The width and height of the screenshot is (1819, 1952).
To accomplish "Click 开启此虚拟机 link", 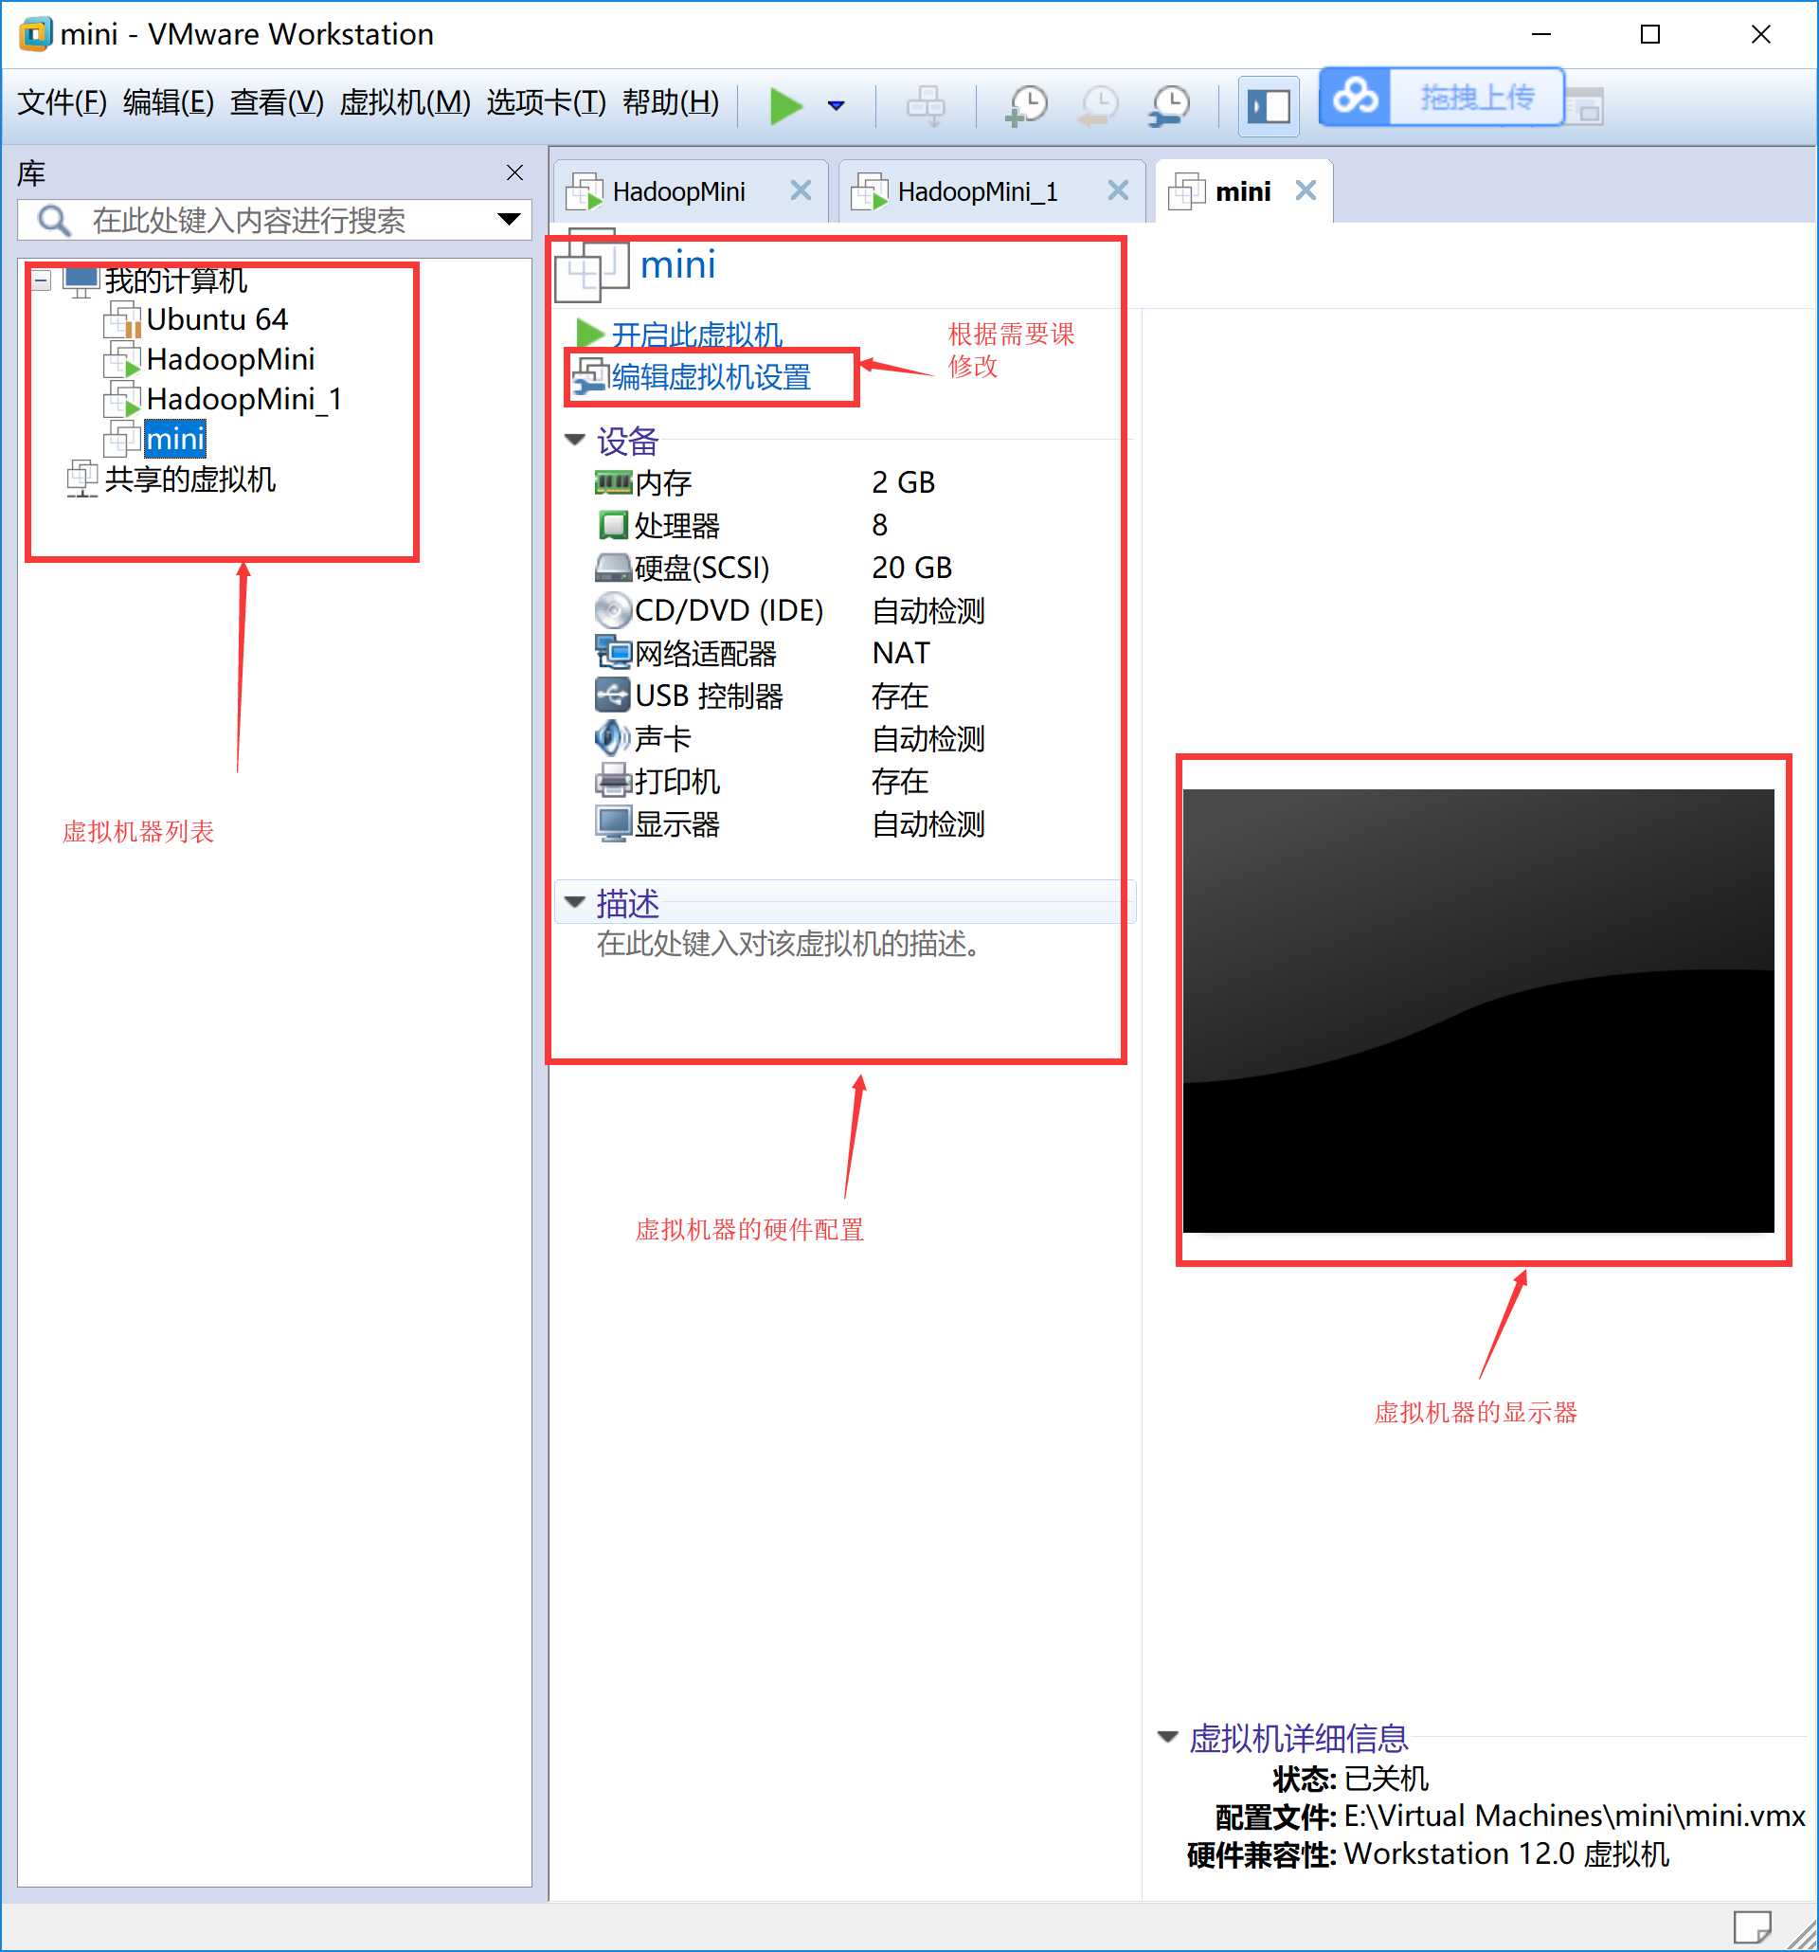I will pyautogui.click(x=697, y=334).
